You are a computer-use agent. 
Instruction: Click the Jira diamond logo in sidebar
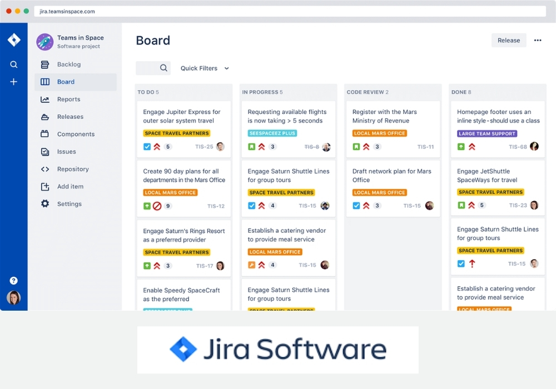point(14,40)
